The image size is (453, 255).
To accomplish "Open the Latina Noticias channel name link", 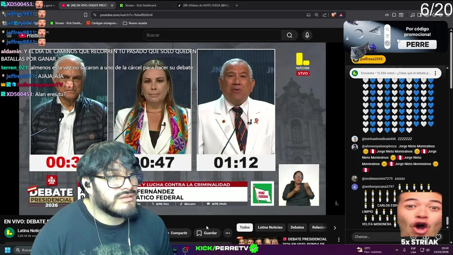I will pyautogui.click(x=30, y=231).
